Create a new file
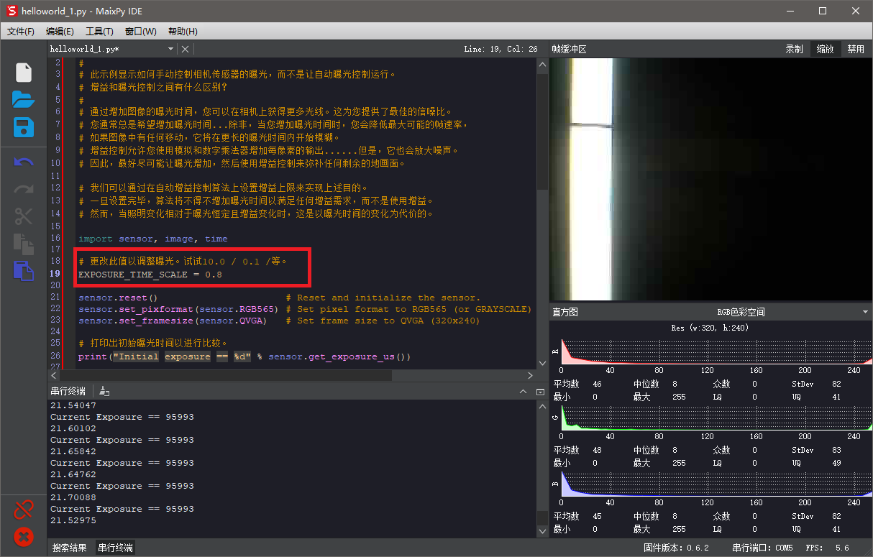 23,71
